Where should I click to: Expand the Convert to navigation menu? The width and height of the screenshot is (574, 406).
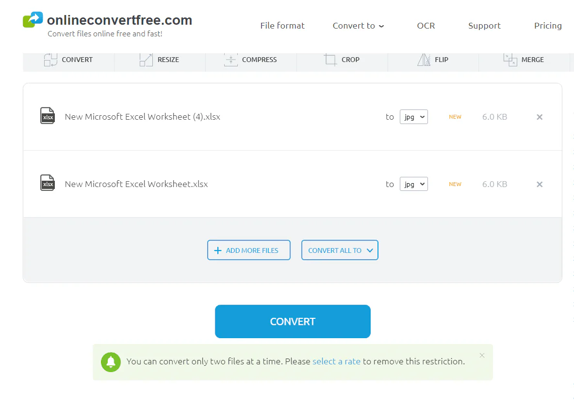pyautogui.click(x=359, y=26)
